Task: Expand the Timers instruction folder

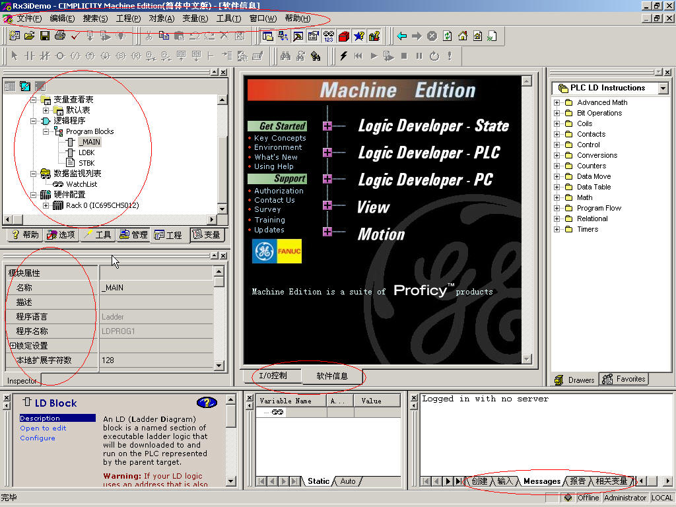Action: [557, 229]
